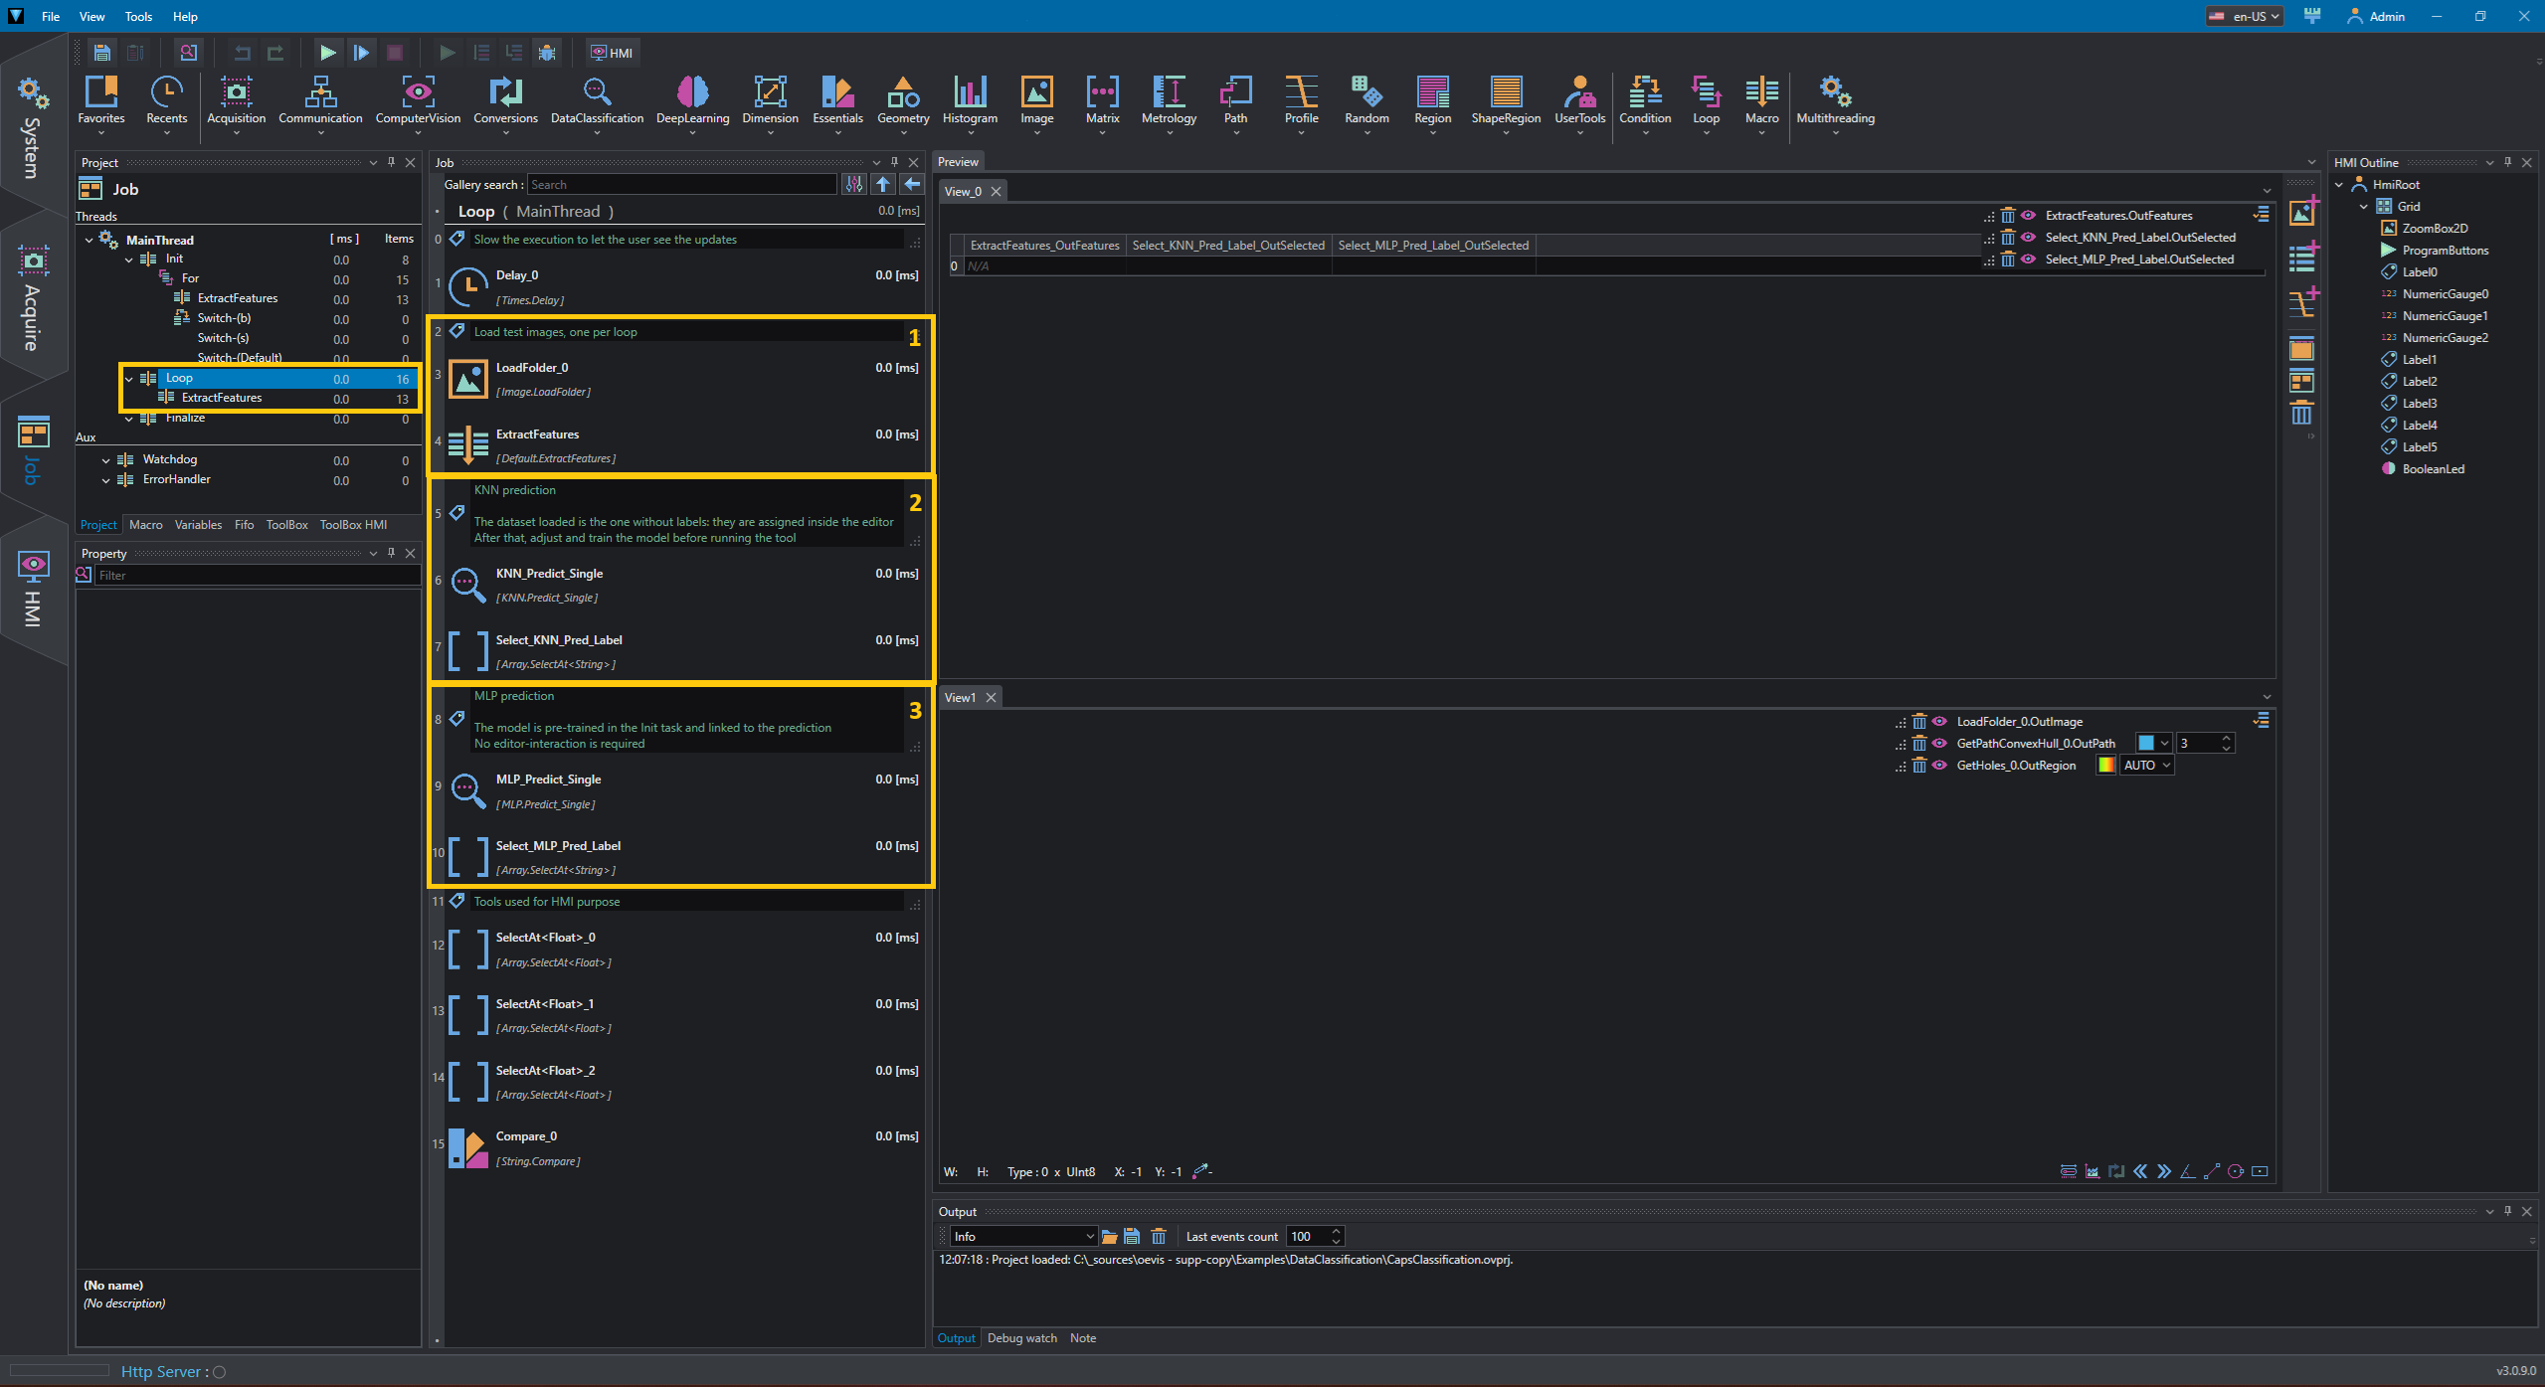Open the Info level dropdown in Output

click(x=1023, y=1236)
